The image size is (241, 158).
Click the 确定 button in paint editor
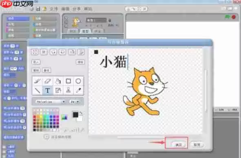[179, 145]
